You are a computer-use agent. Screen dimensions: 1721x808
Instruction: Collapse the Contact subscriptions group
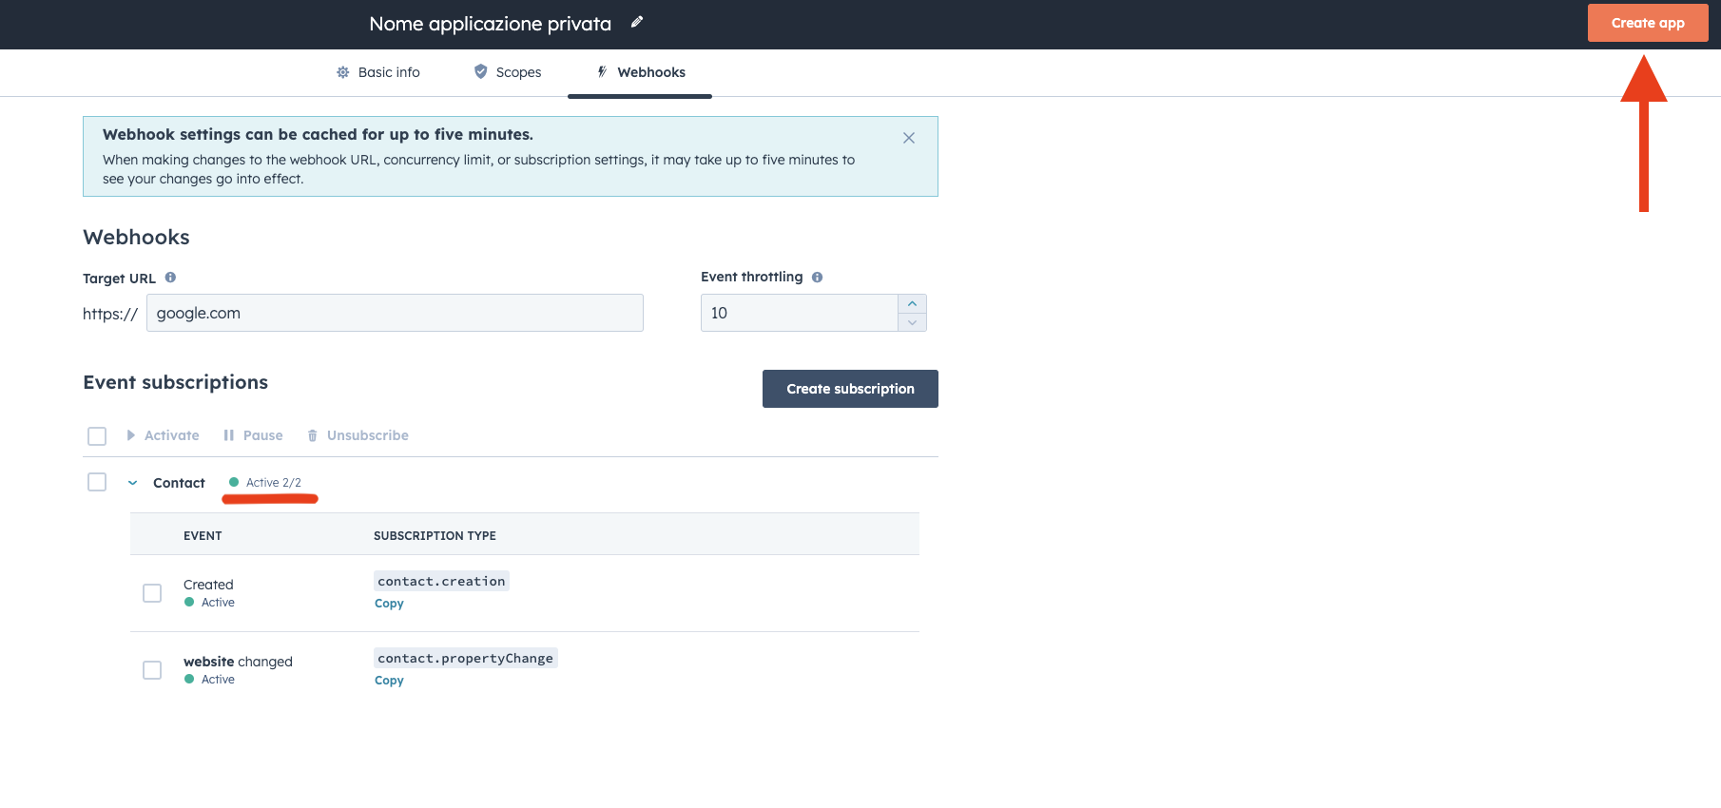[133, 483]
